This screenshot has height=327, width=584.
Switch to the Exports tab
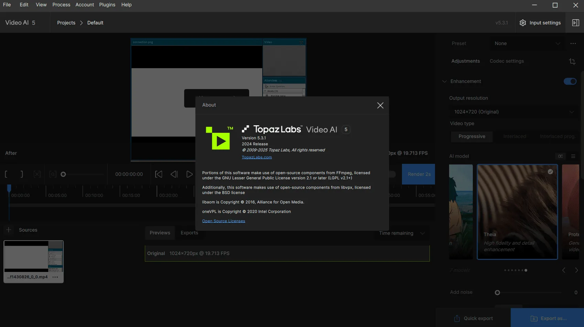click(x=189, y=233)
